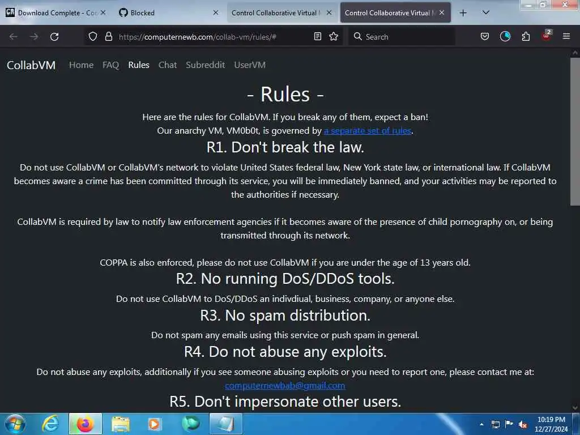Open the uBlock Origin extension icon
Image resolution: width=580 pixels, height=435 pixels.
point(546,36)
